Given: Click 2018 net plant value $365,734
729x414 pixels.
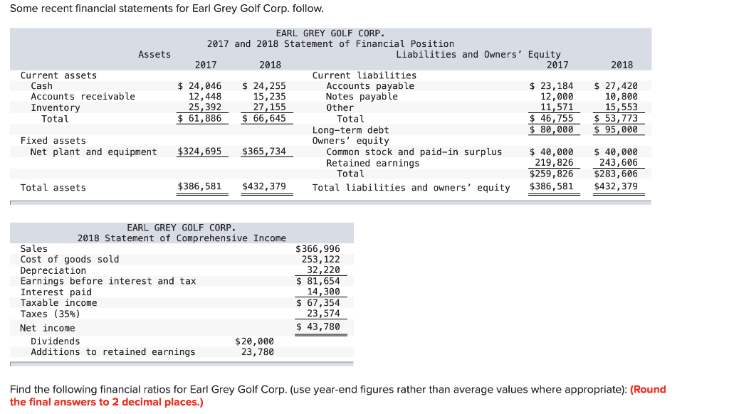Looking at the screenshot, I should pyautogui.click(x=264, y=152).
